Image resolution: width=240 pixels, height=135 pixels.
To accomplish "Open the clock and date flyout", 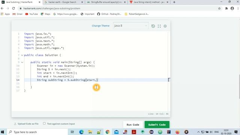I will (x=226, y=132).
